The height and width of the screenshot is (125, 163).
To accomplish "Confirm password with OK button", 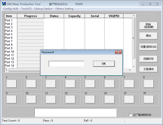I will (104, 64).
